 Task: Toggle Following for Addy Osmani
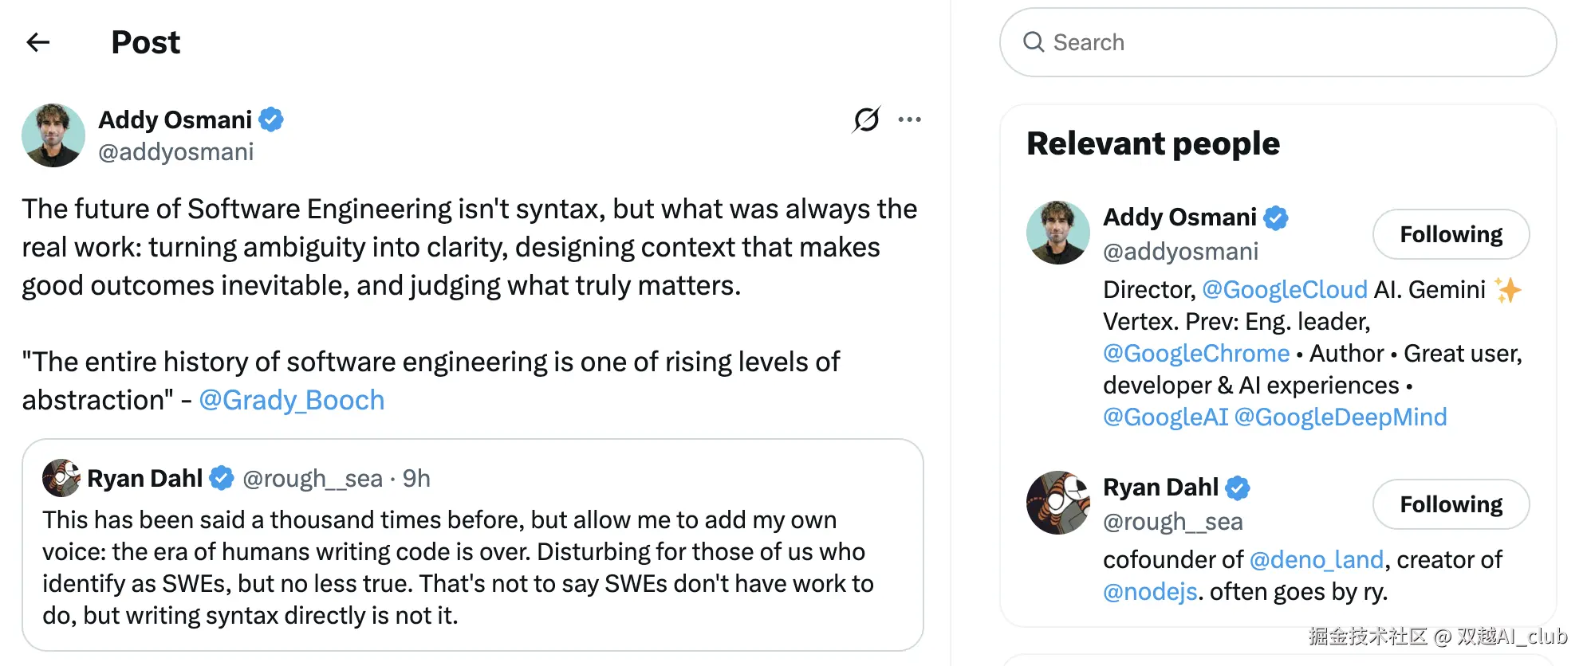(x=1451, y=234)
